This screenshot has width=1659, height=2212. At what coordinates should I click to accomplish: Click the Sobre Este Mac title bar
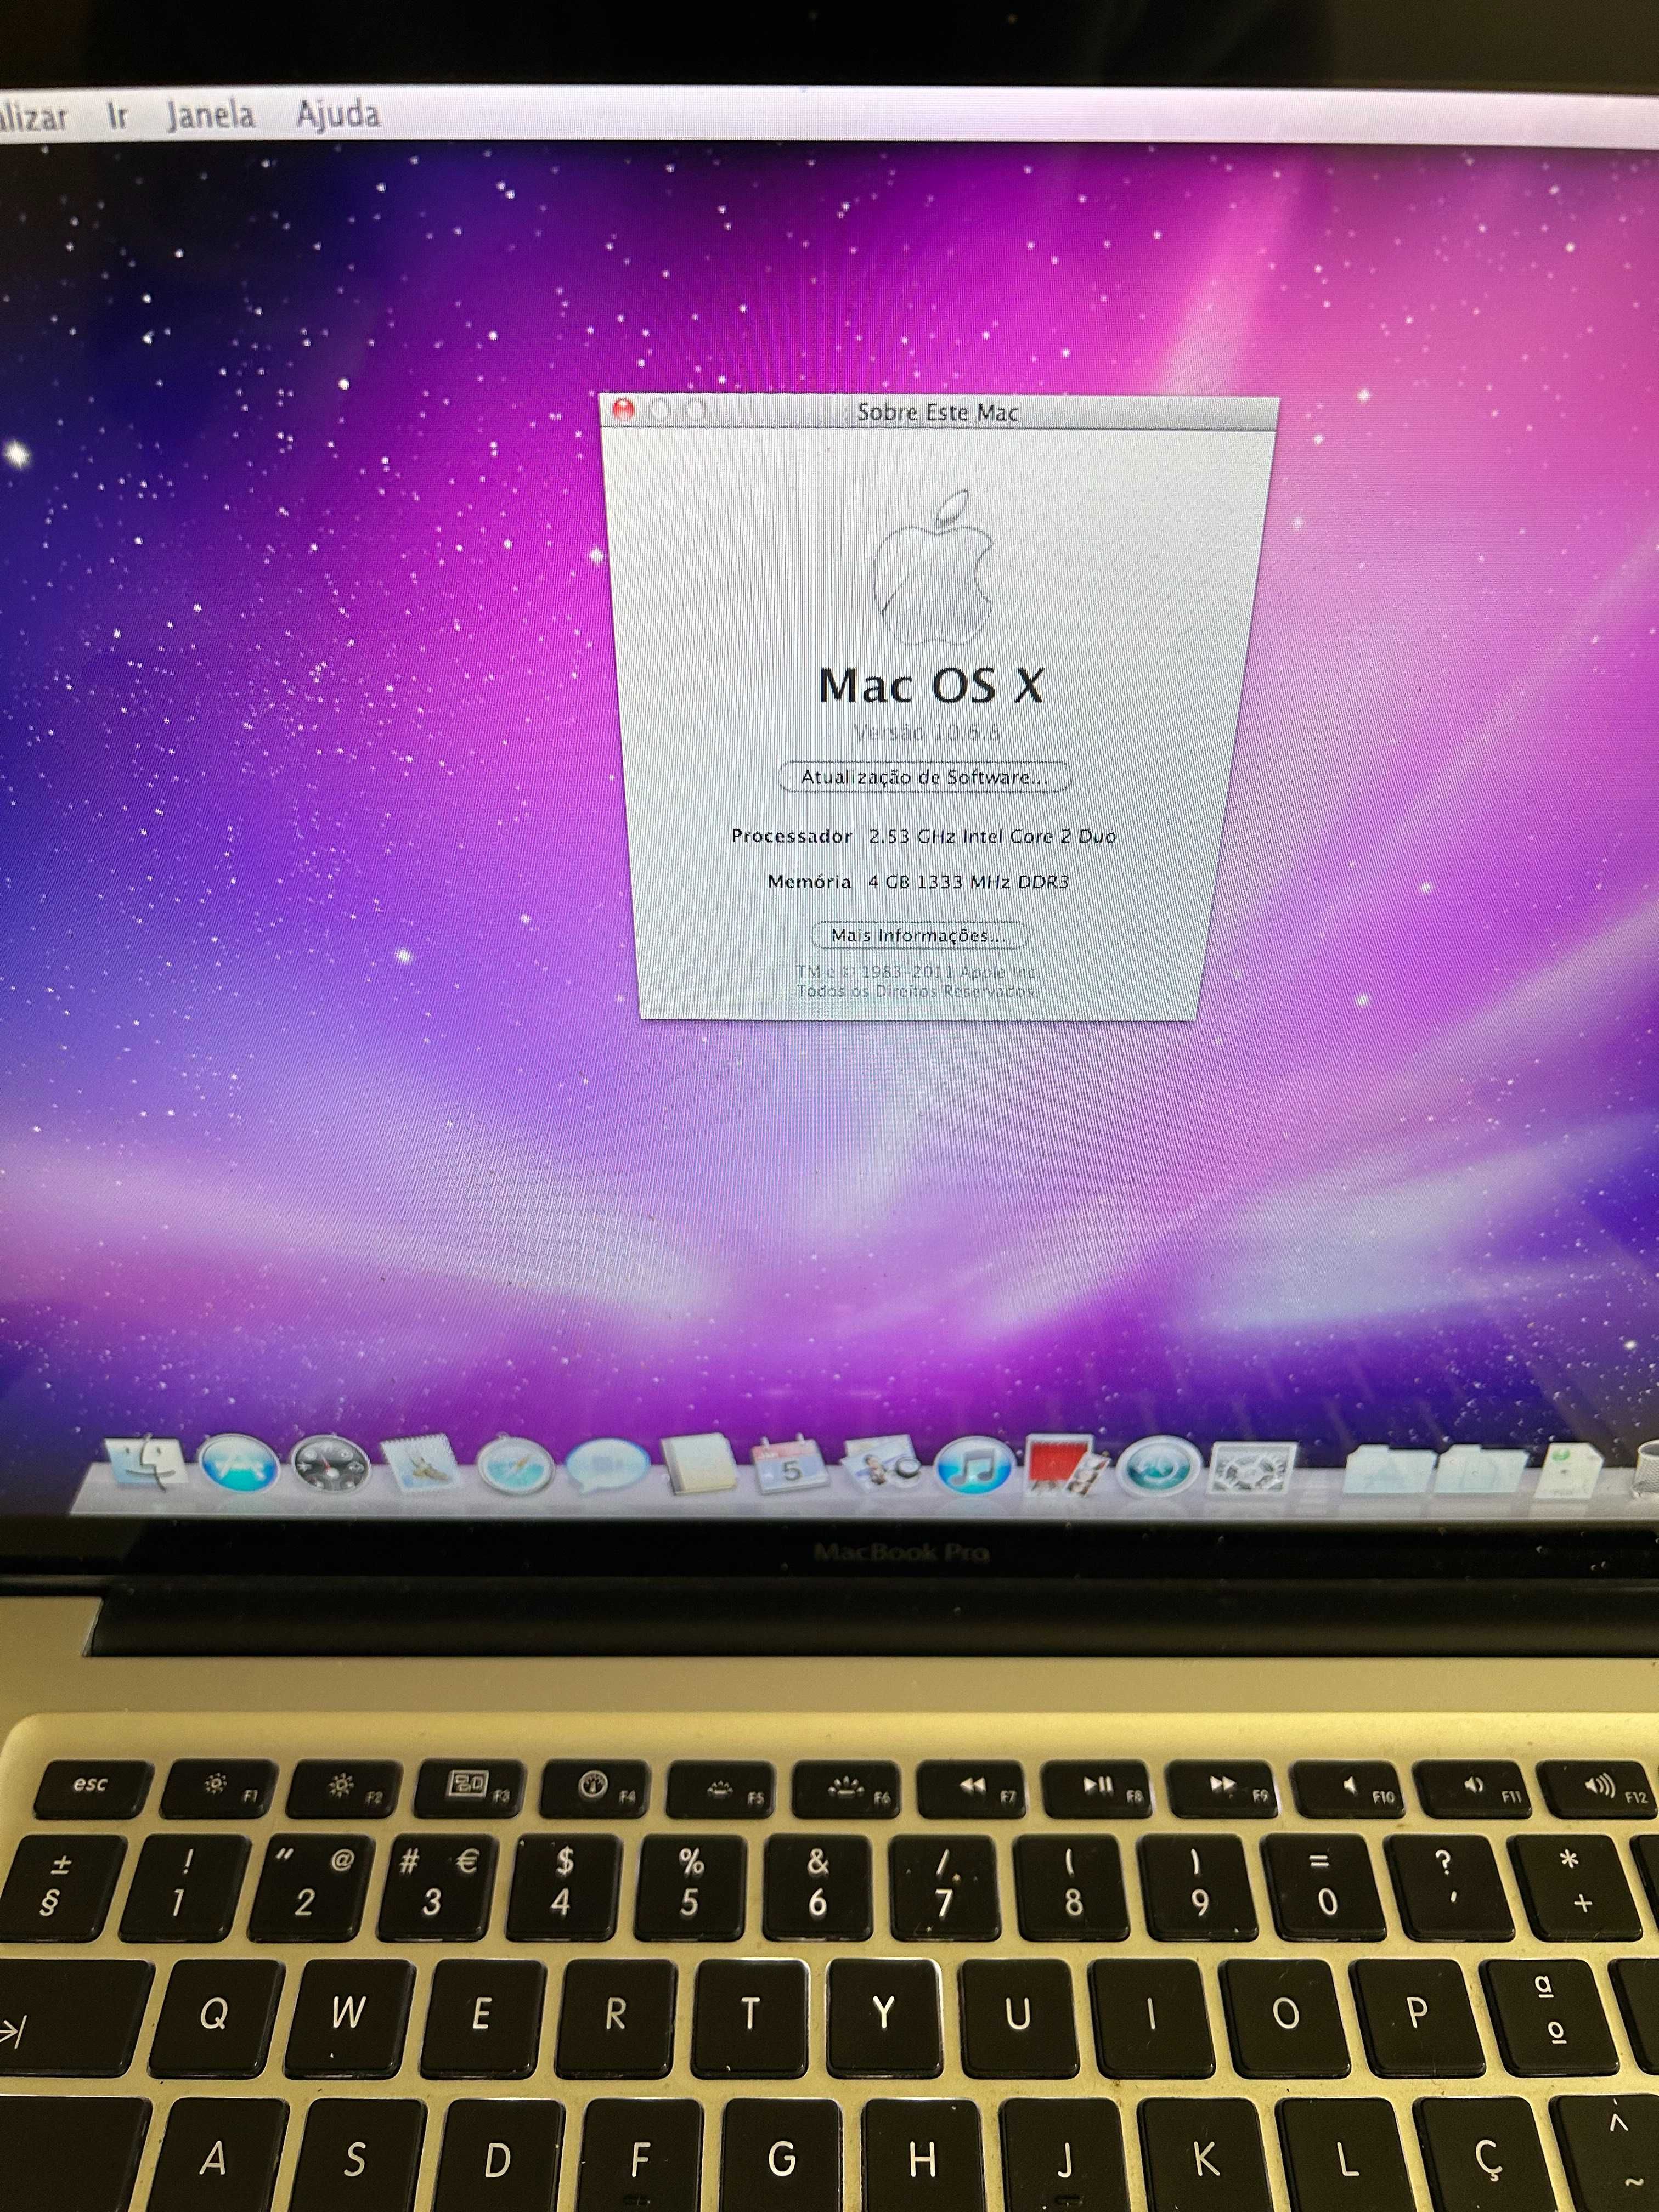938,412
